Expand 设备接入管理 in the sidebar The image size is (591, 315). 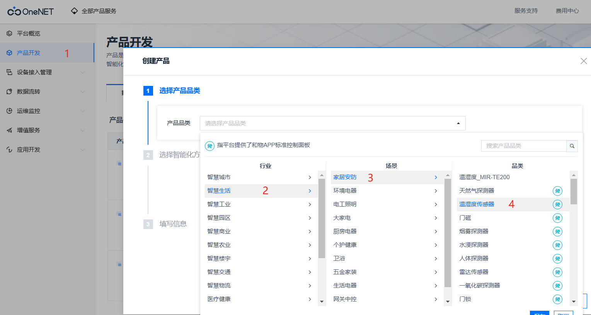(47, 72)
